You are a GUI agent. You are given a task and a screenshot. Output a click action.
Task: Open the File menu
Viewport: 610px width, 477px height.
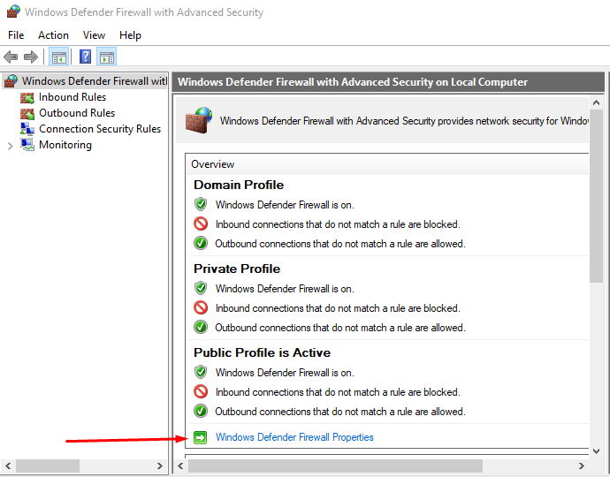(x=16, y=35)
